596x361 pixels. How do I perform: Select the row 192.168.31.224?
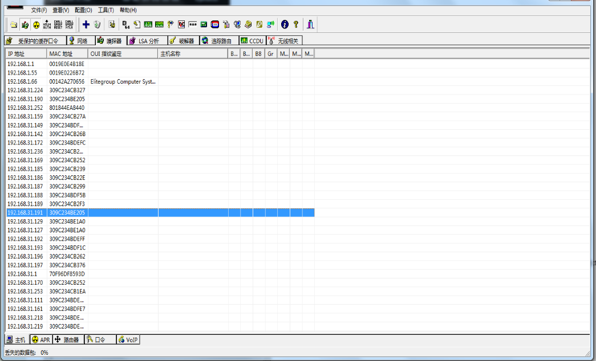coord(160,91)
